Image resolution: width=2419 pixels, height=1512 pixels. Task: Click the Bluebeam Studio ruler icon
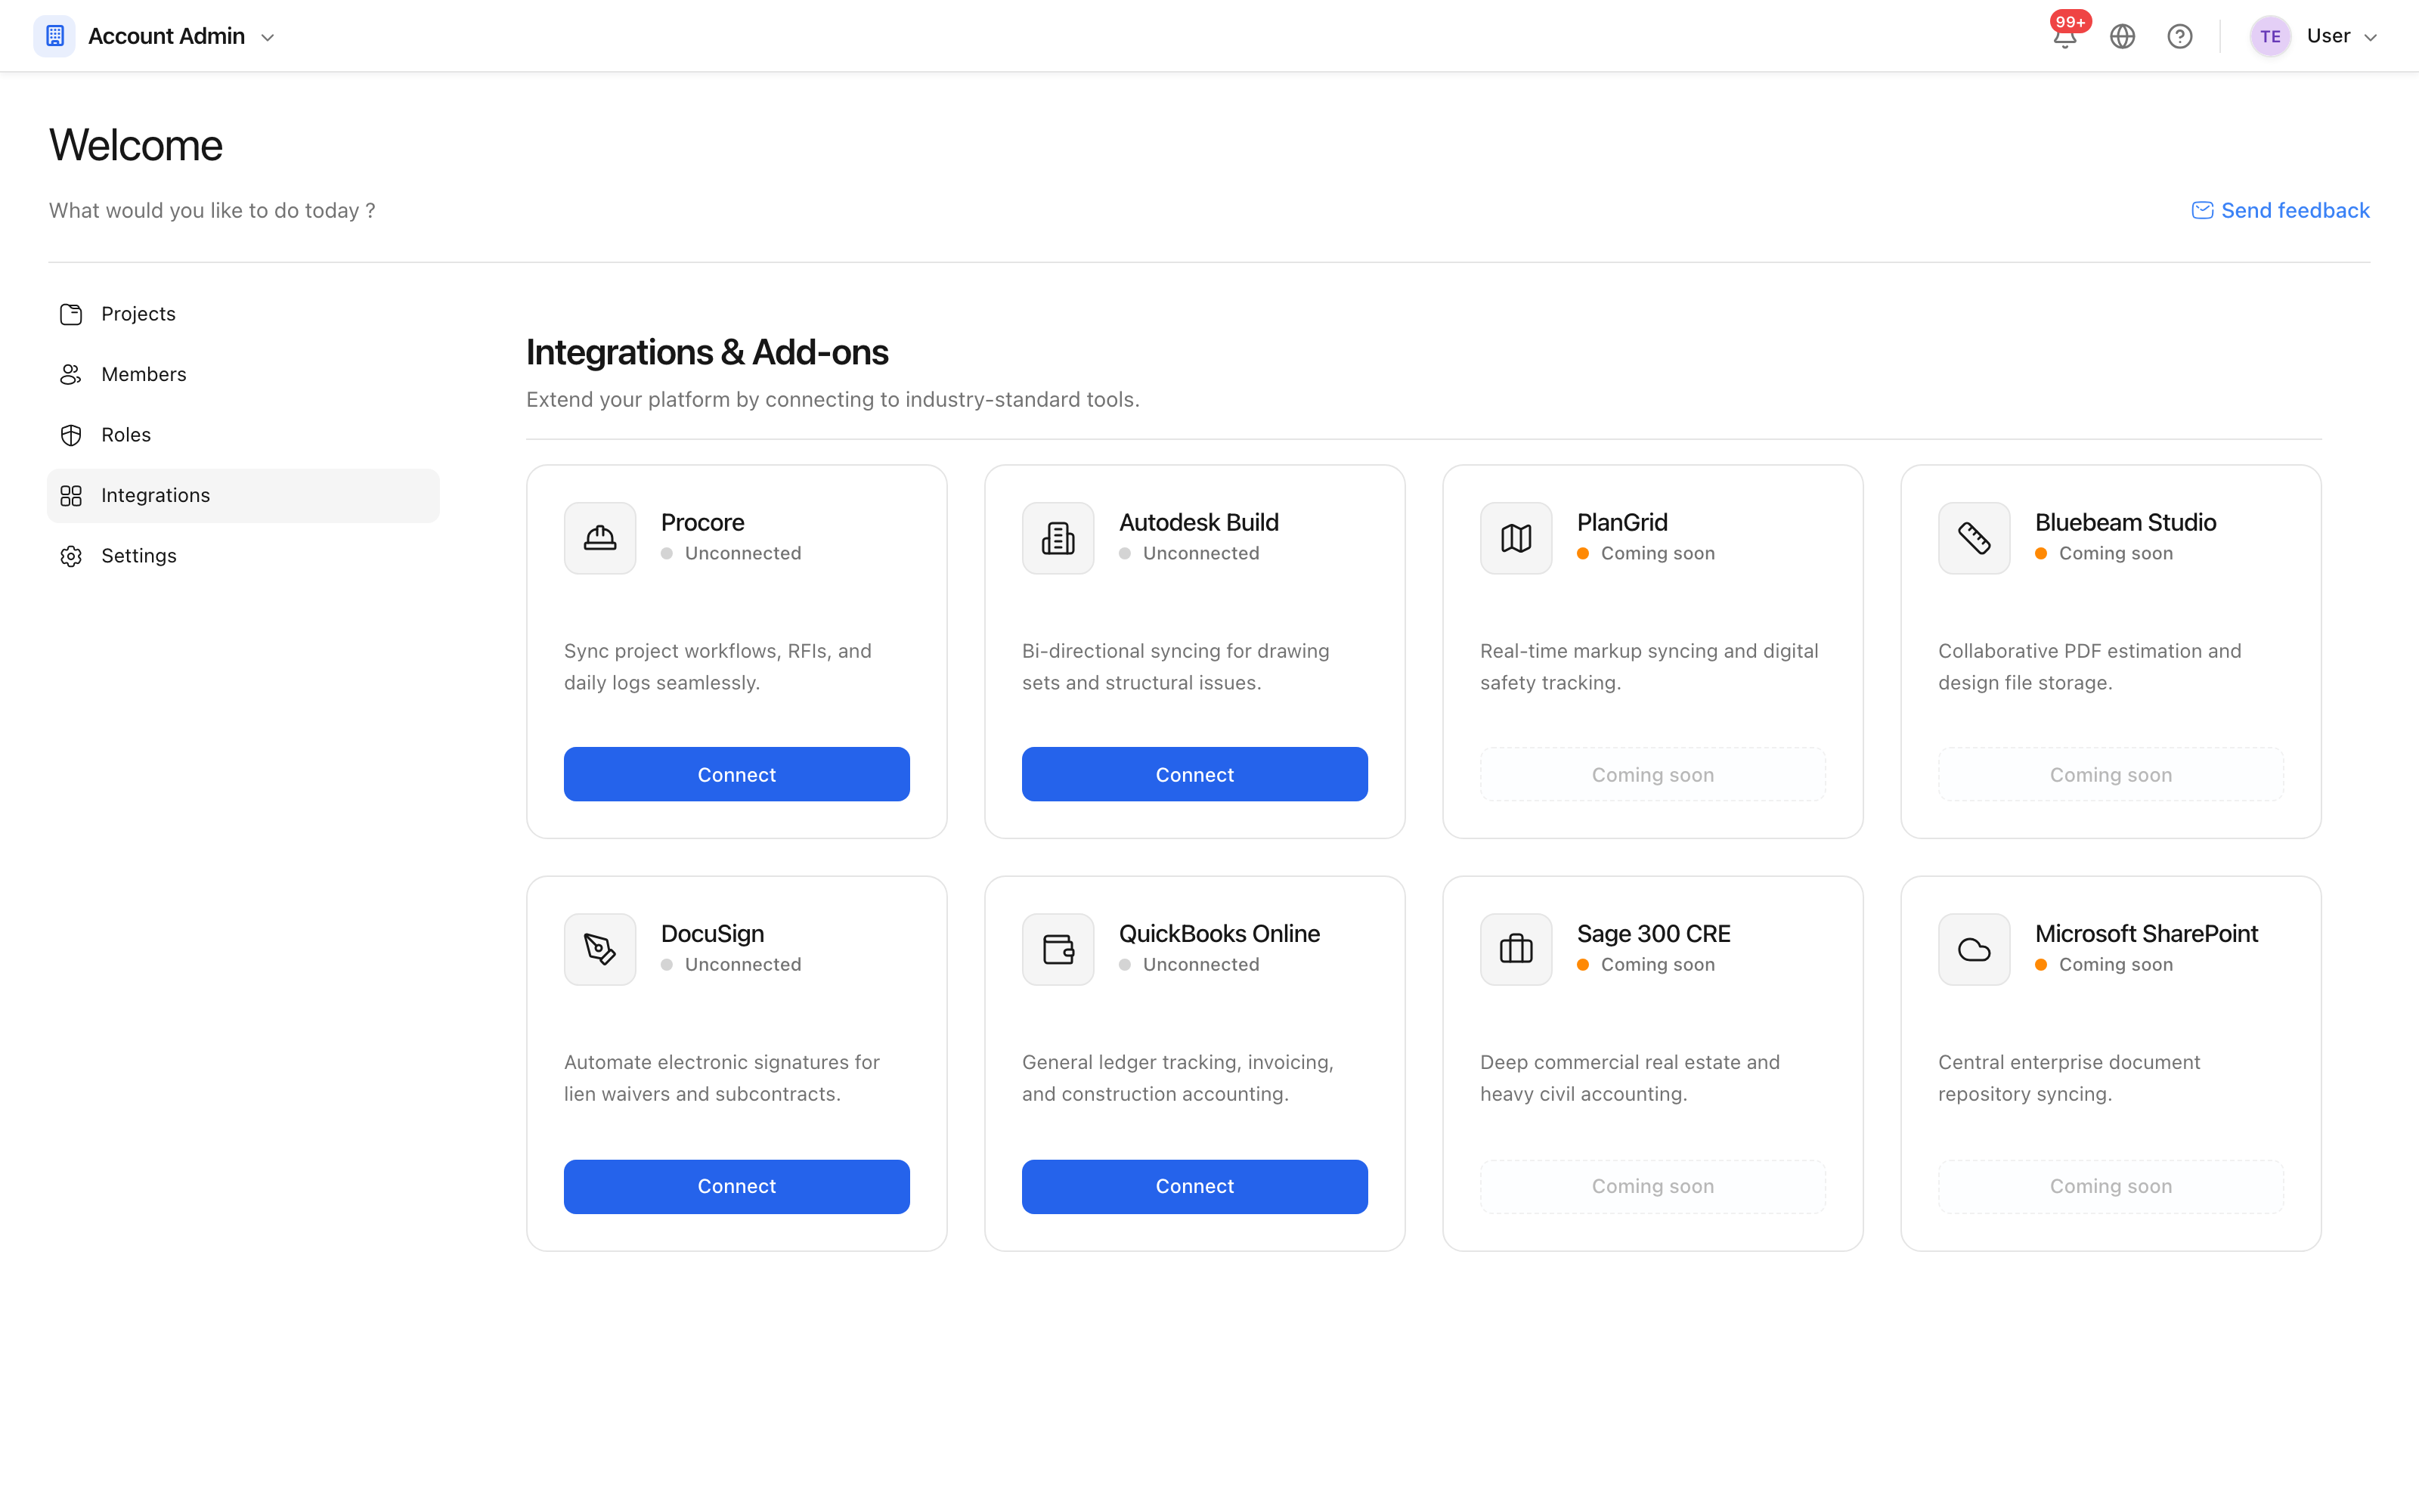click(1975, 538)
